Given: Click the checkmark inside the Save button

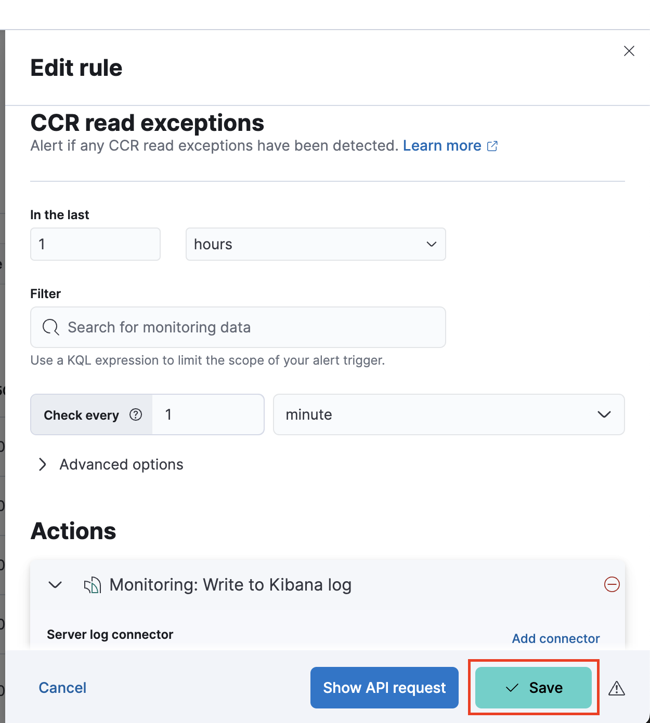Looking at the screenshot, I should click(511, 687).
